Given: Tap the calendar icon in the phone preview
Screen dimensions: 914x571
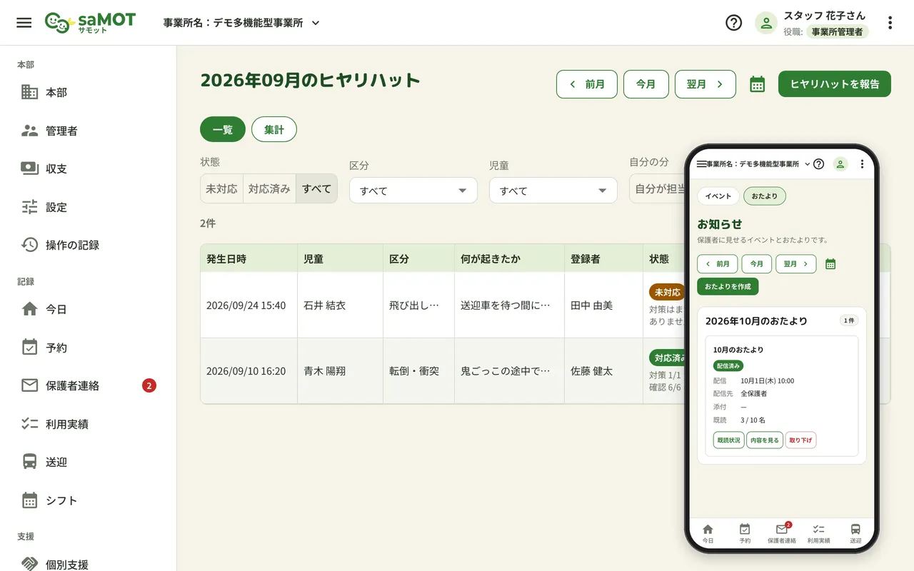Looking at the screenshot, I should pyautogui.click(x=830, y=264).
